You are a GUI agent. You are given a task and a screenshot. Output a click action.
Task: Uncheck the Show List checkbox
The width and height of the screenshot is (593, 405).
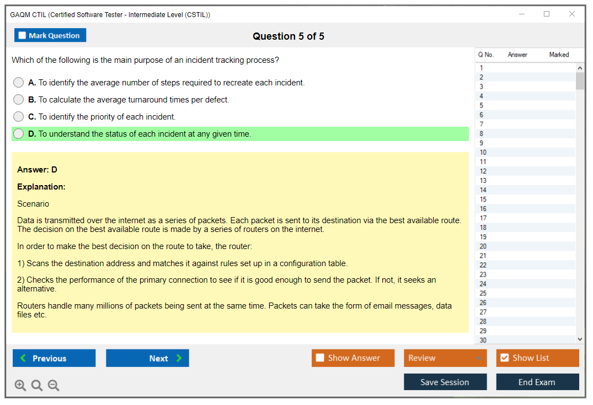click(504, 358)
